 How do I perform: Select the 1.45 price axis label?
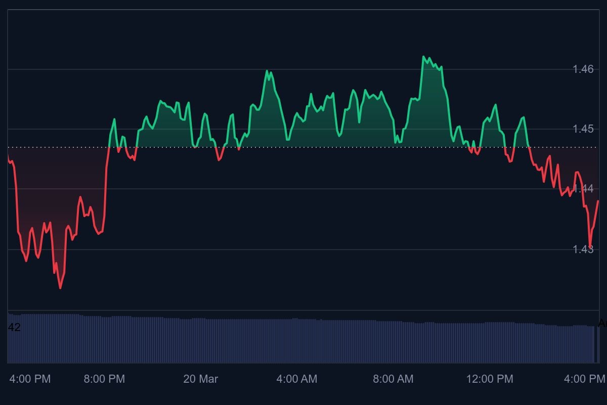click(x=583, y=129)
